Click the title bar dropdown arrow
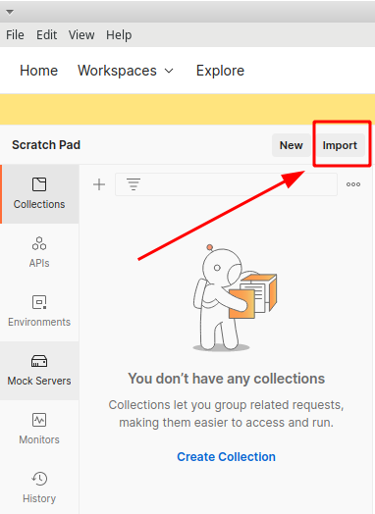375x514 pixels. (x=10, y=12)
